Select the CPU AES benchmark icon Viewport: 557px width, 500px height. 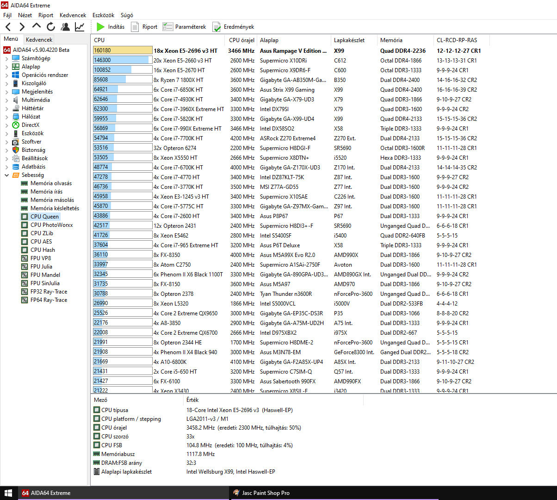pos(25,242)
